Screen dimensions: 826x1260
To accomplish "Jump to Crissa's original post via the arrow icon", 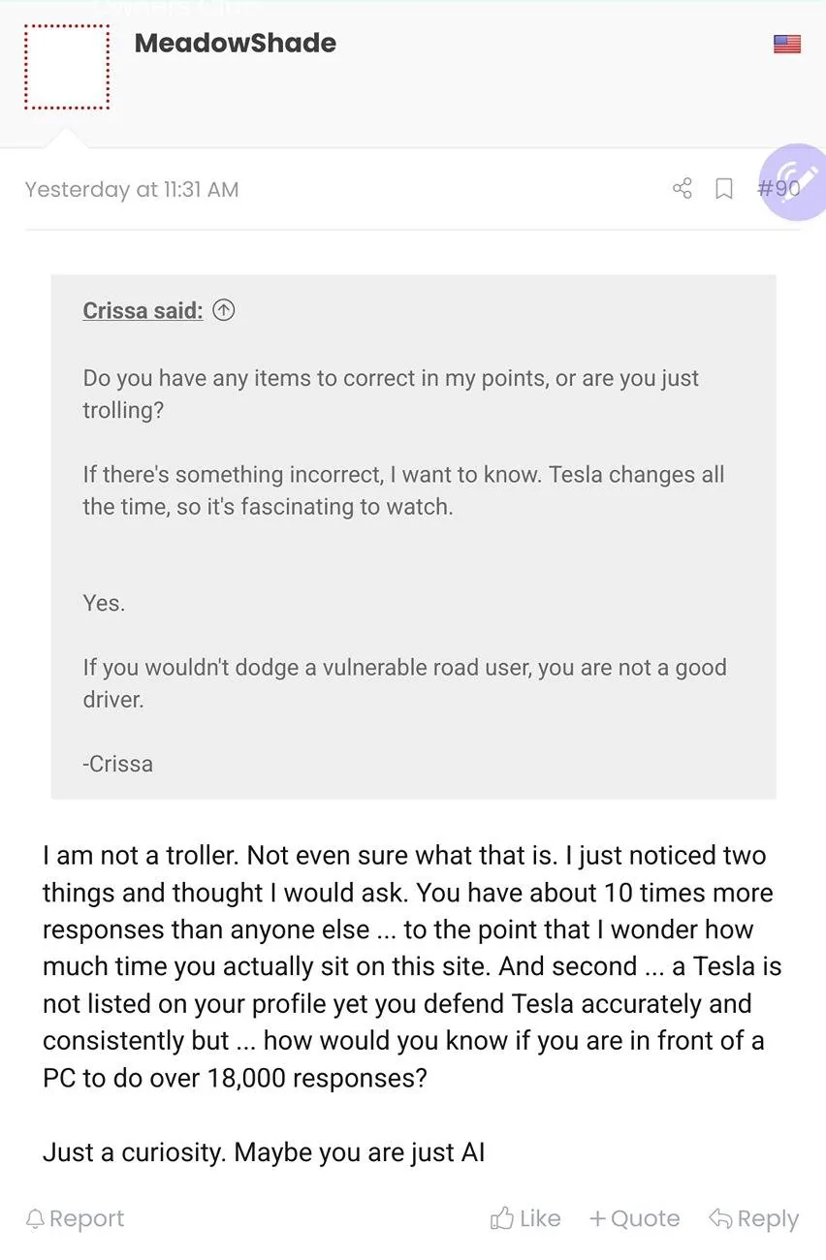I will point(224,310).
